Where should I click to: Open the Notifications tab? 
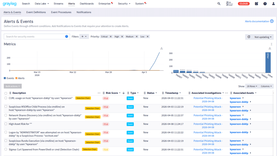pos(84,12)
